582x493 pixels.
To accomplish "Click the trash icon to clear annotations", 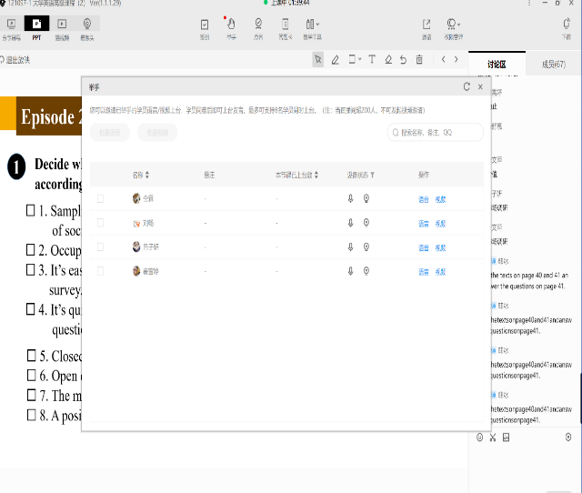I will (419, 60).
